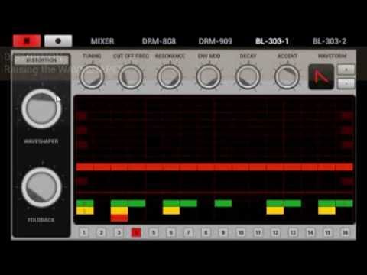Viewport: 367px width, 275px height.
Task: Click the FOLDBACK knob
Action: [x=41, y=187]
